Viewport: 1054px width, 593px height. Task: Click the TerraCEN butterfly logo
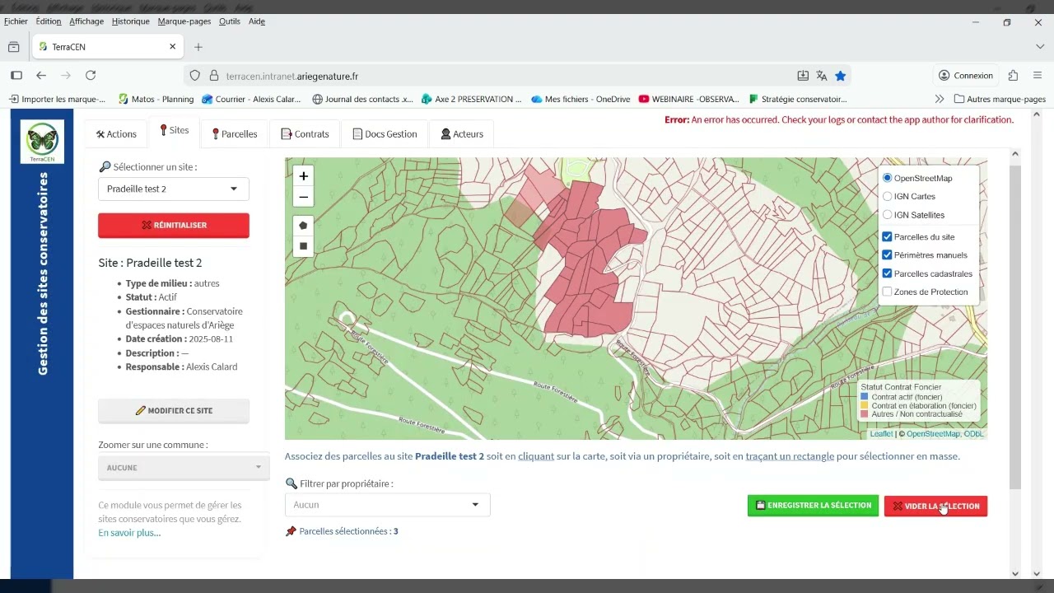pyautogui.click(x=42, y=142)
